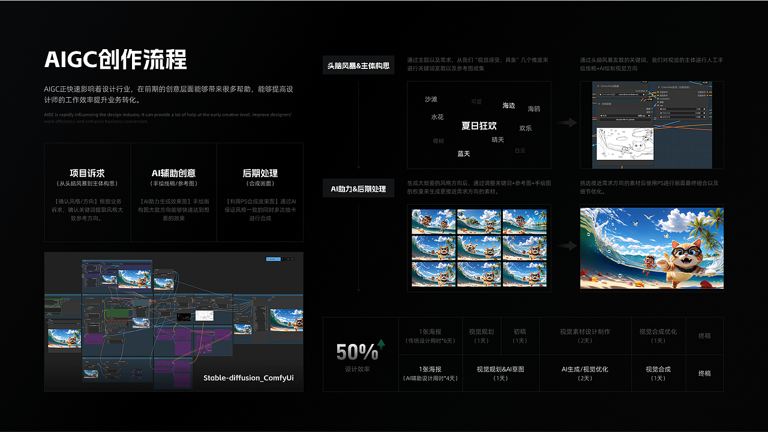Click the top-right image in nine-image grid

[x=524, y=221]
